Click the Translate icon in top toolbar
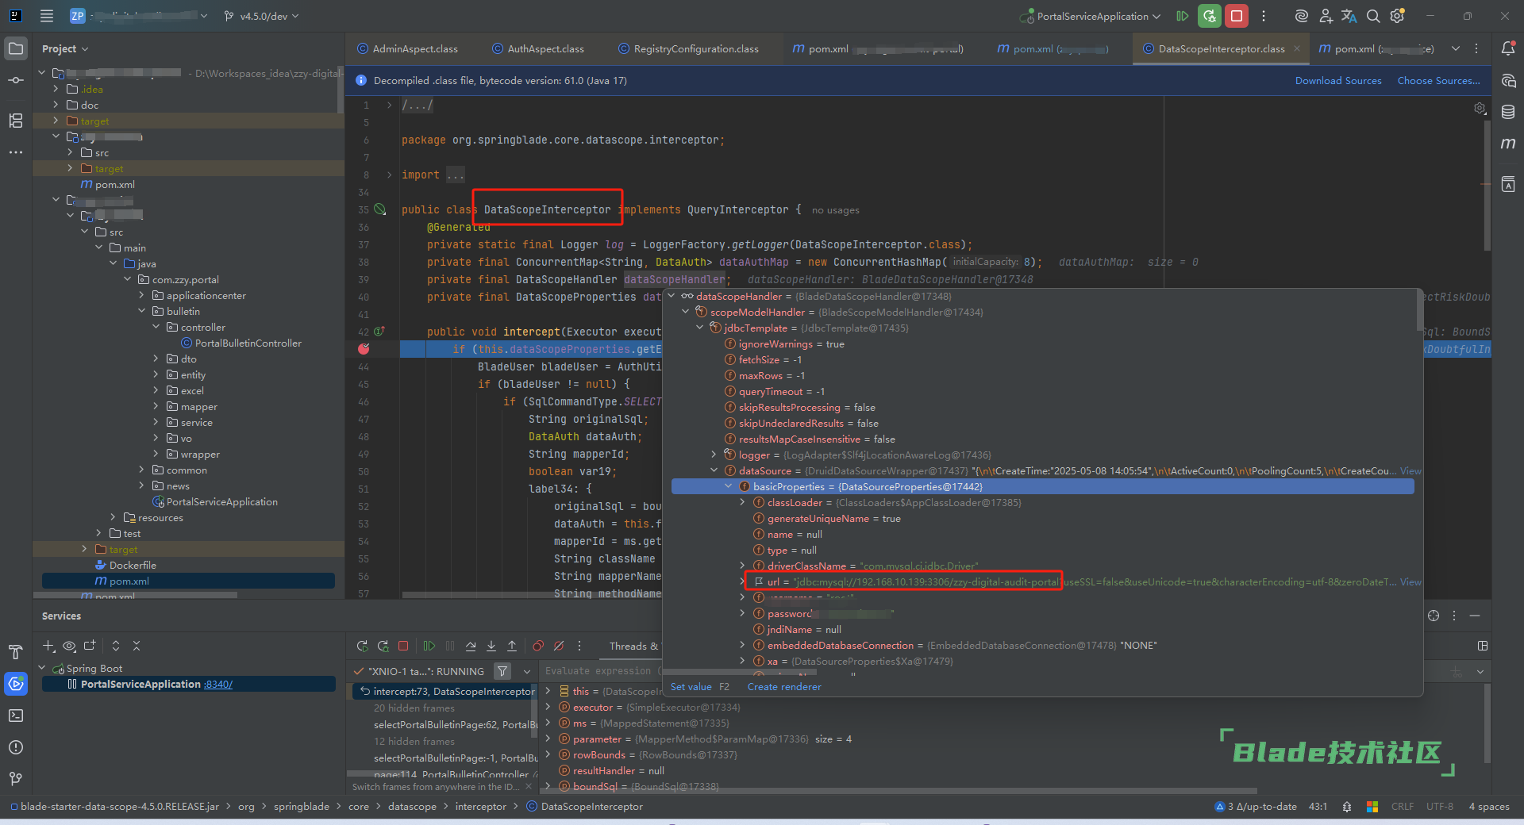The height and width of the screenshot is (825, 1524). (1349, 16)
